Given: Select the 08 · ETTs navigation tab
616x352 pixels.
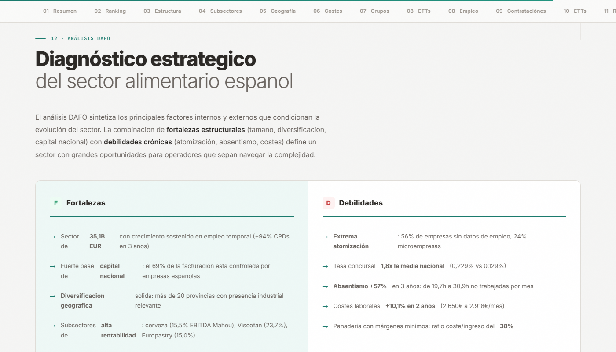Looking at the screenshot, I should tap(419, 11).
